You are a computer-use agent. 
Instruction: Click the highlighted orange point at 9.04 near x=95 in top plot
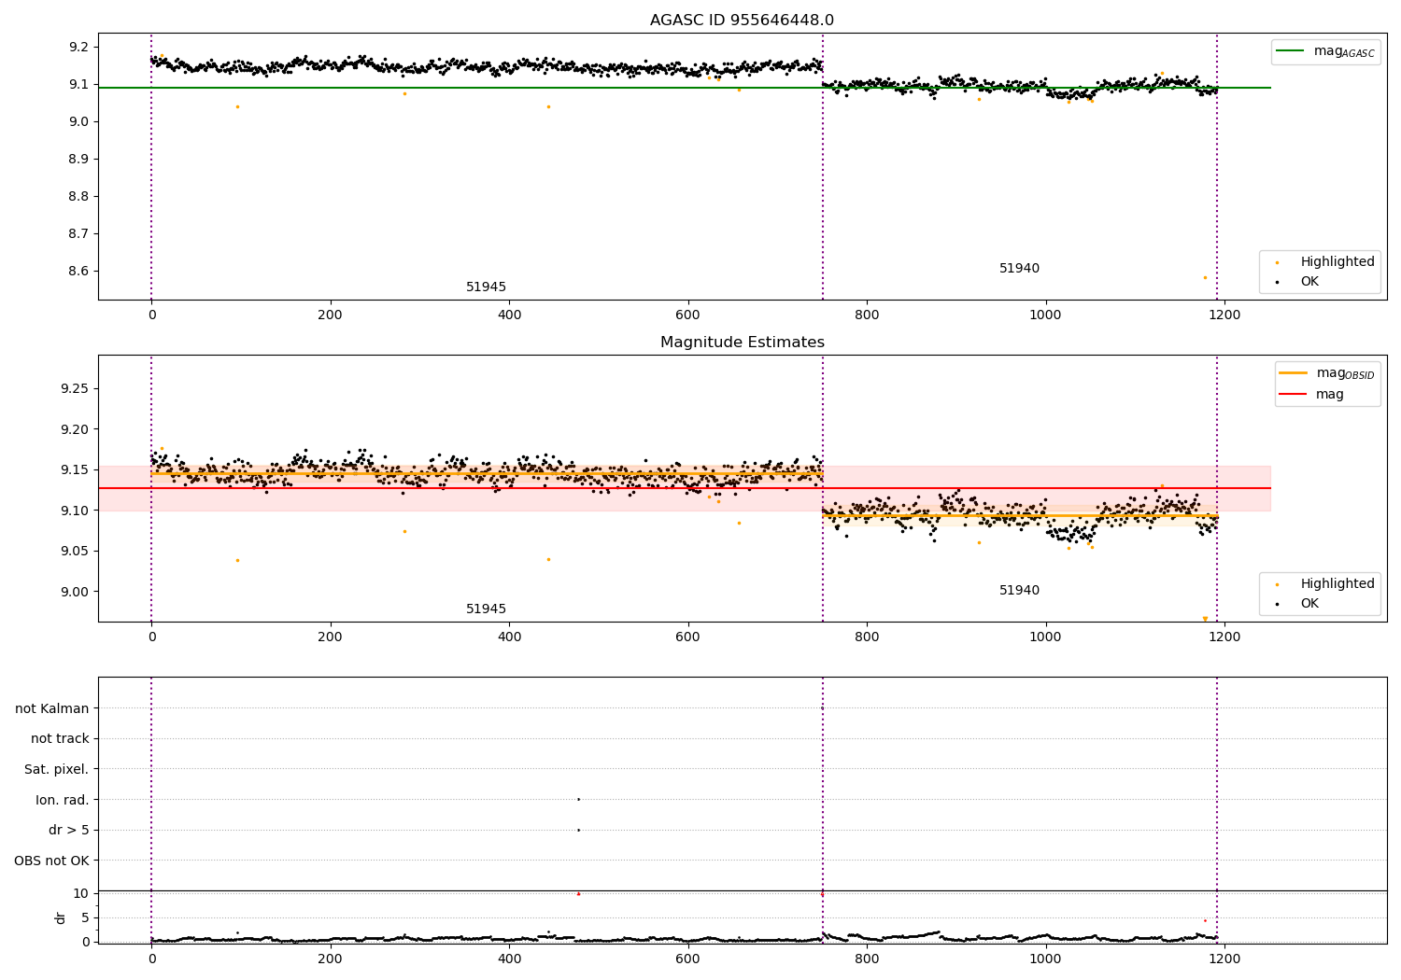click(237, 106)
